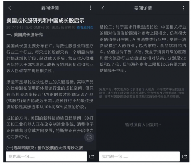Tap the back arrow on the right screen

(103, 8)
